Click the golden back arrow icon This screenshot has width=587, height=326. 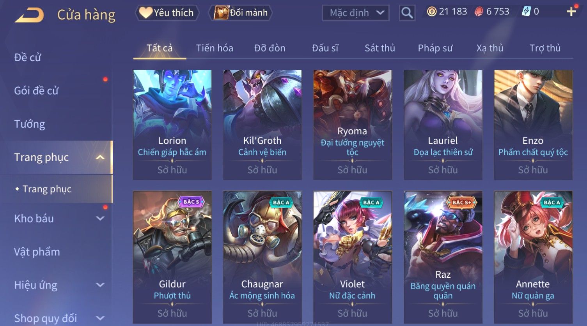tap(30, 15)
